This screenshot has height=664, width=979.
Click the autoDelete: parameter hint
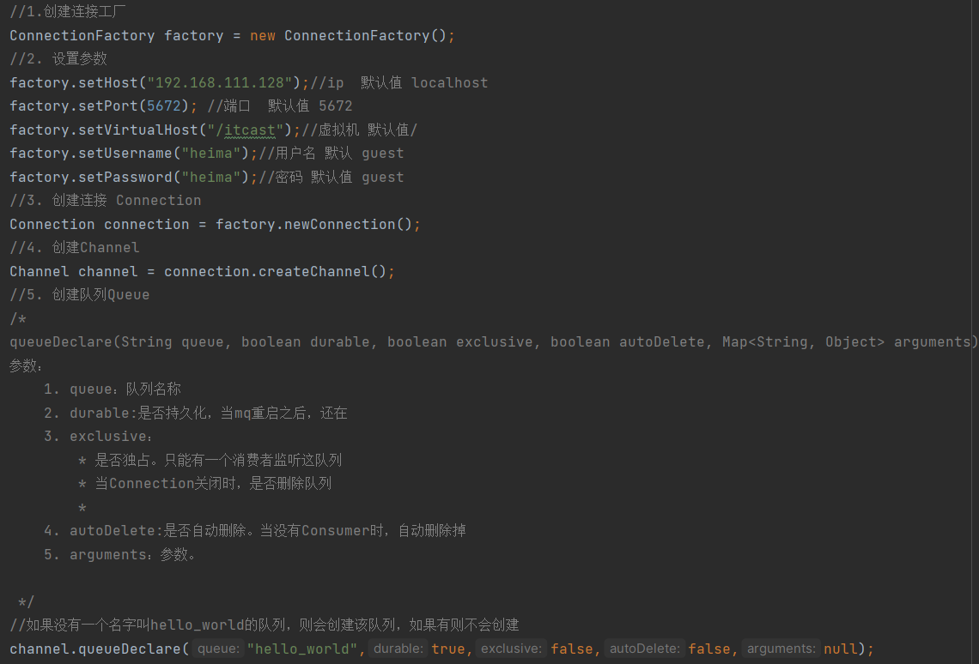[x=645, y=649]
